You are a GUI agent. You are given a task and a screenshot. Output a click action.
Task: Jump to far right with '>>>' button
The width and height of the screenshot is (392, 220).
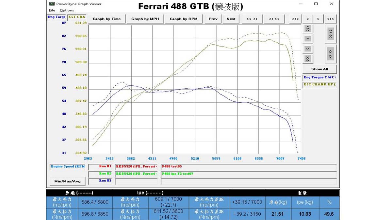(330, 19)
